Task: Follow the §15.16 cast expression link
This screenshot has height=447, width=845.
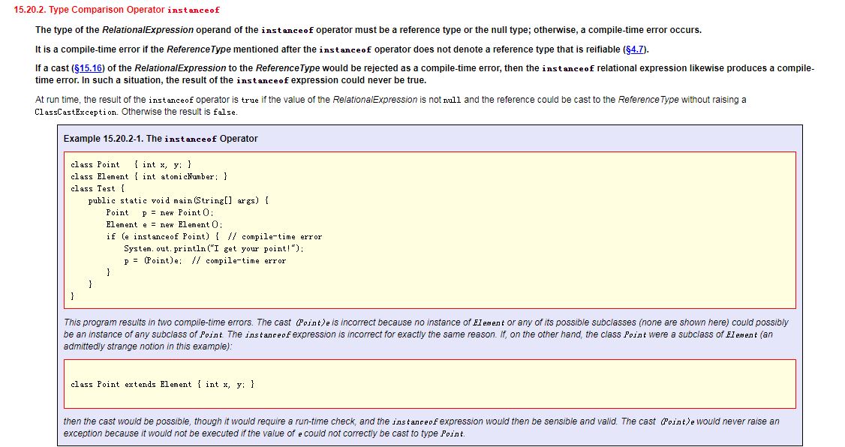Action: (x=89, y=68)
